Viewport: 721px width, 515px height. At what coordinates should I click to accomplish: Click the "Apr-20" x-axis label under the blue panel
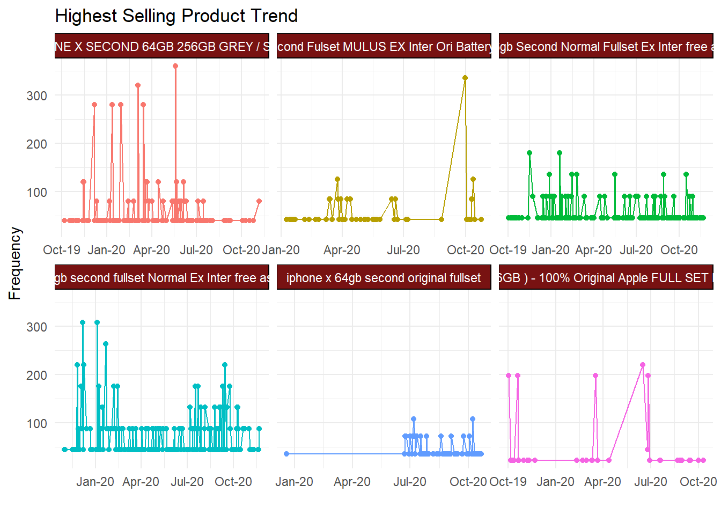(x=352, y=482)
